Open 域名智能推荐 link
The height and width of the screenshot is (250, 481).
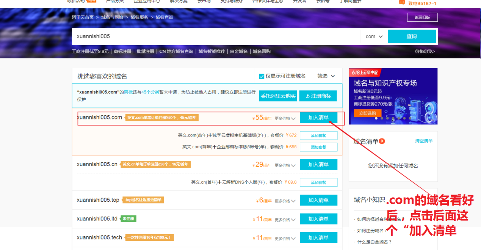point(212,51)
